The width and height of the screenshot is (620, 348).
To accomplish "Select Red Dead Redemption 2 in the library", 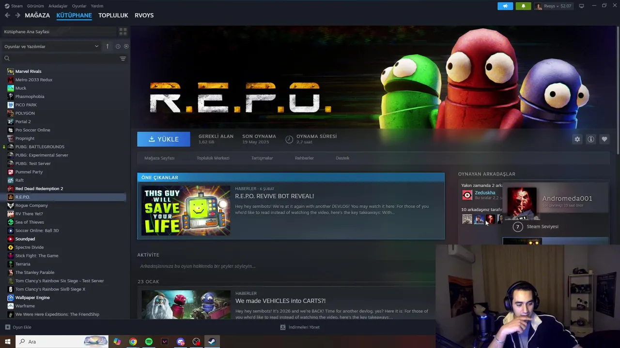I will click(39, 188).
